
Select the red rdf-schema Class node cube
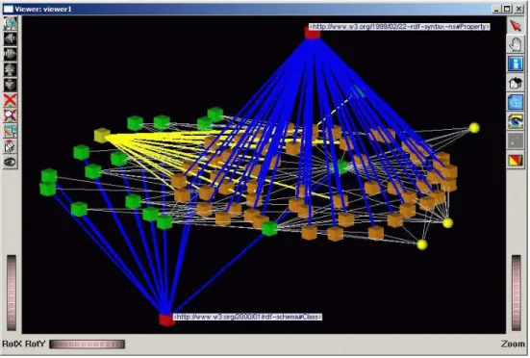167,320
